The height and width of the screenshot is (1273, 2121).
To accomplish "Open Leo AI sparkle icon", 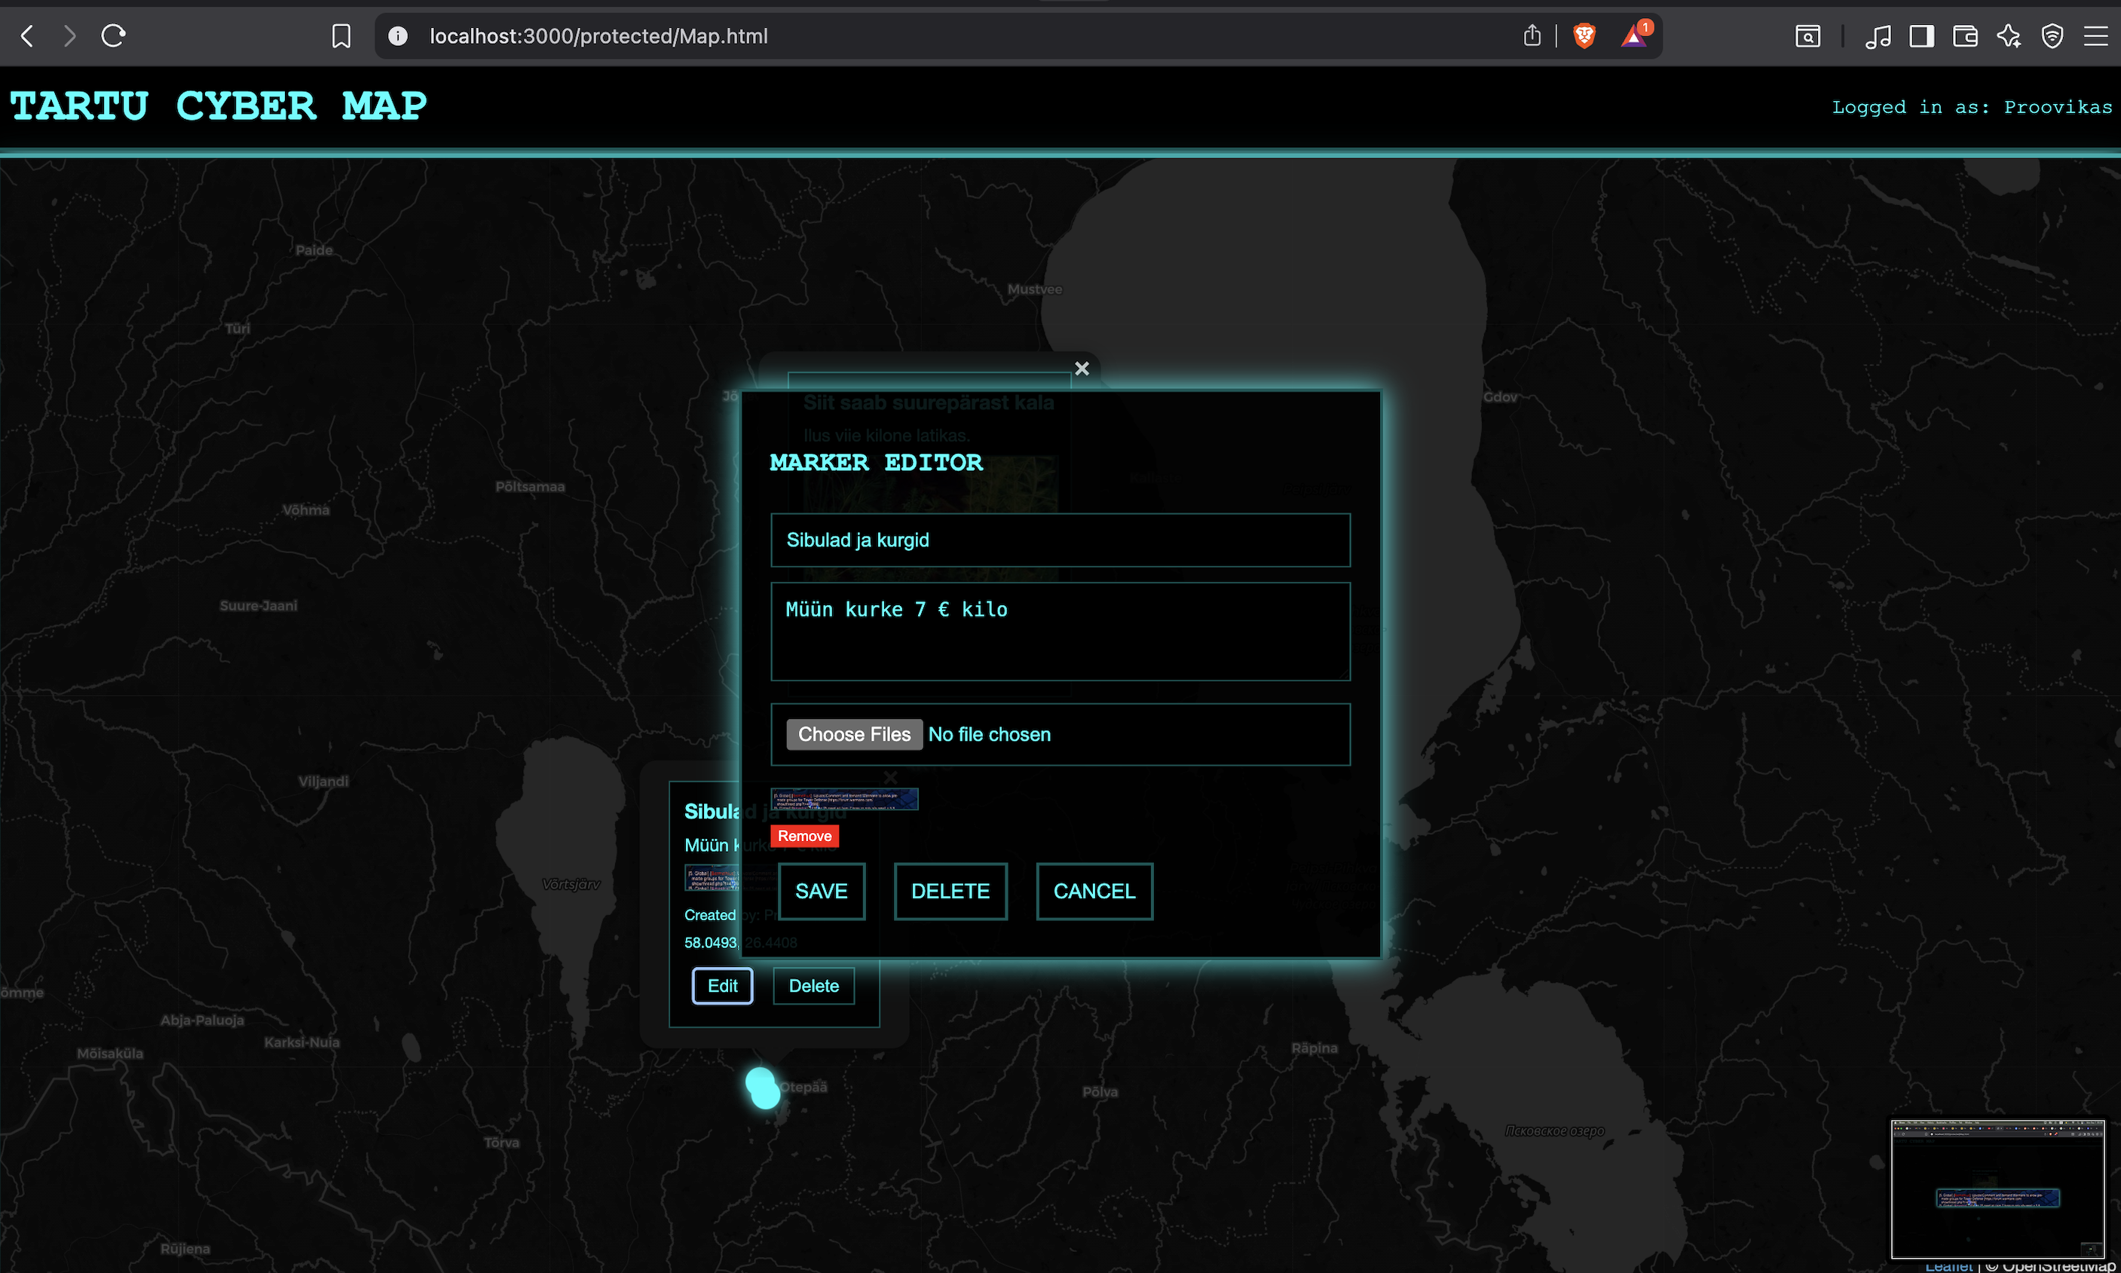I will point(2009,36).
